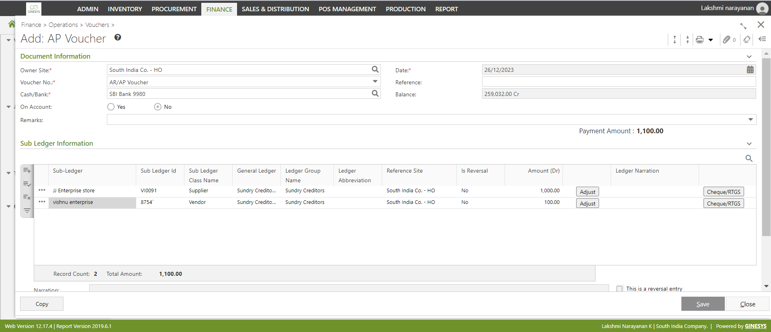Click Cheque/RTGS for JJ Enterprise store row
Screen dimensions: 771x332
pos(724,192)
